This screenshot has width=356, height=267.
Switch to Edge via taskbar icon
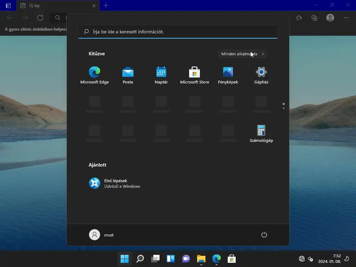pyautogui.click(x=217, y=259)
